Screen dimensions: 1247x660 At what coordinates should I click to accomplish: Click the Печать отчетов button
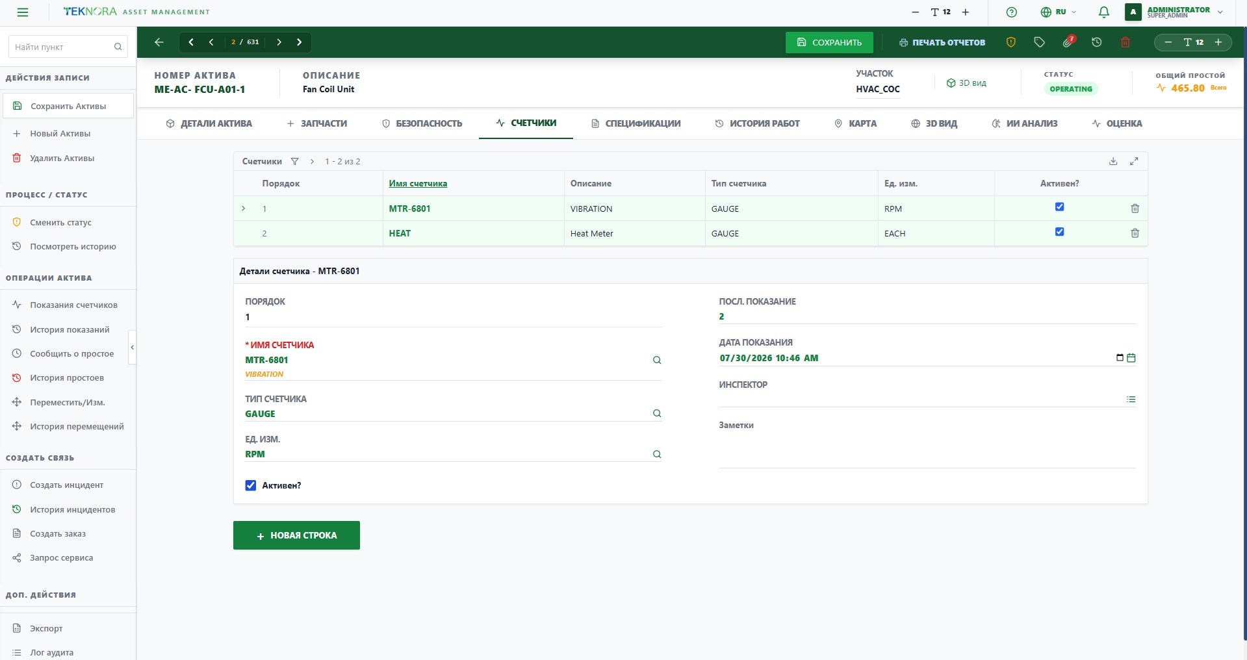(x=942, y=42)
